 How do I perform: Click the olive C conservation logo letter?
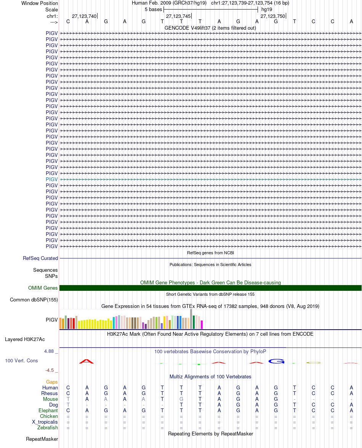[313, 363]
